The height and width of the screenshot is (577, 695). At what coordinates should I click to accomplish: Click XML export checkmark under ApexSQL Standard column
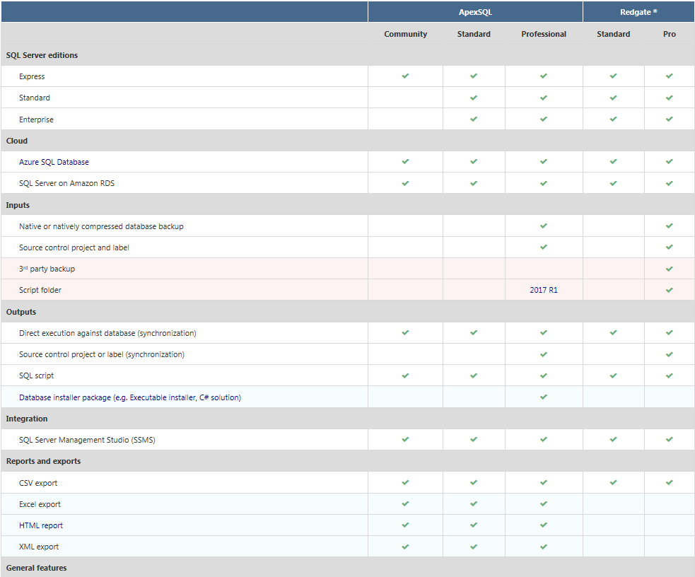[x=474, y=547]
